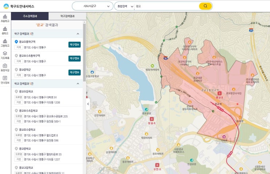Open the 초등학교 sidebar icon

click(5, 18)
